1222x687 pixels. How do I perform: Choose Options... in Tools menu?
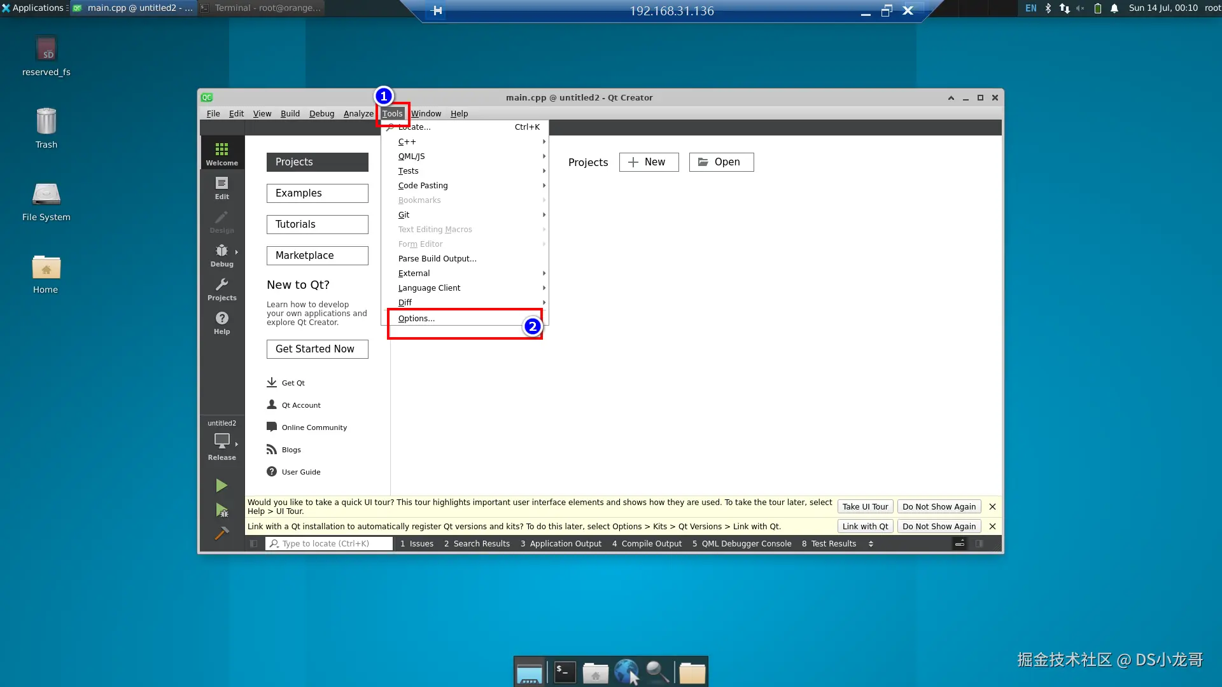[417, 319]
